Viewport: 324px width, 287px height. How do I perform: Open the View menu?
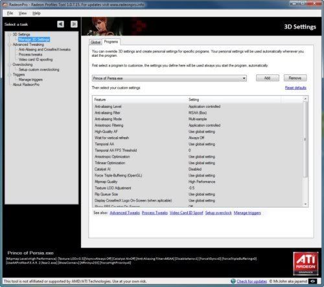pyautogui.click(x=23, y=13)
